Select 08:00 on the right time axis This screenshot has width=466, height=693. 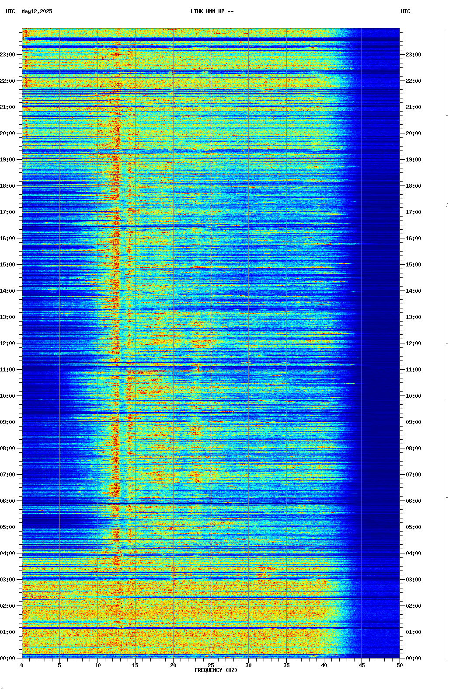click(x=414, y=448)
